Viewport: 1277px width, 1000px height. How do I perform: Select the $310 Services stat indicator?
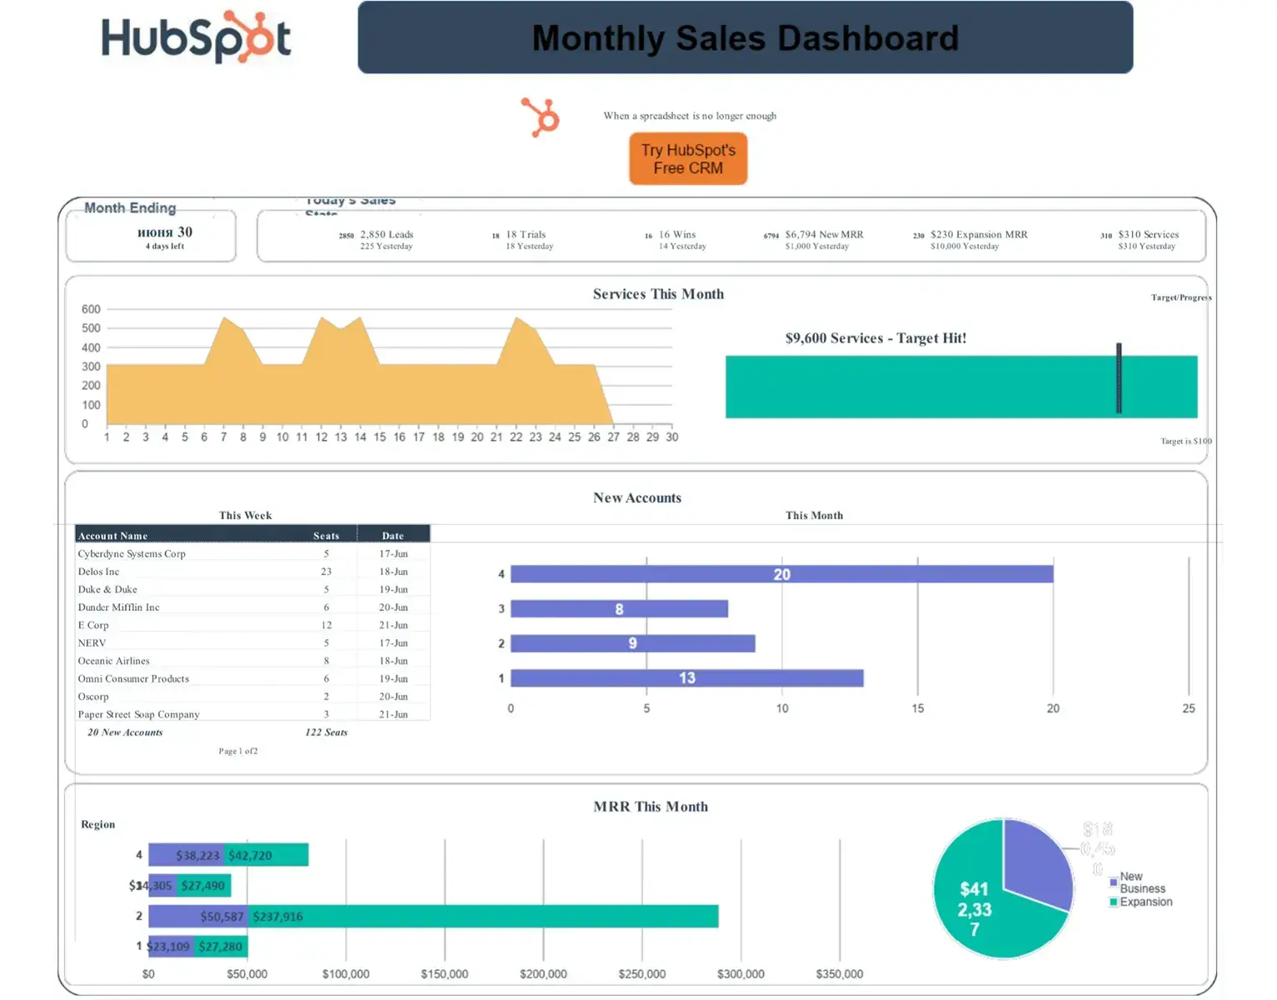tap(1105, 236)
